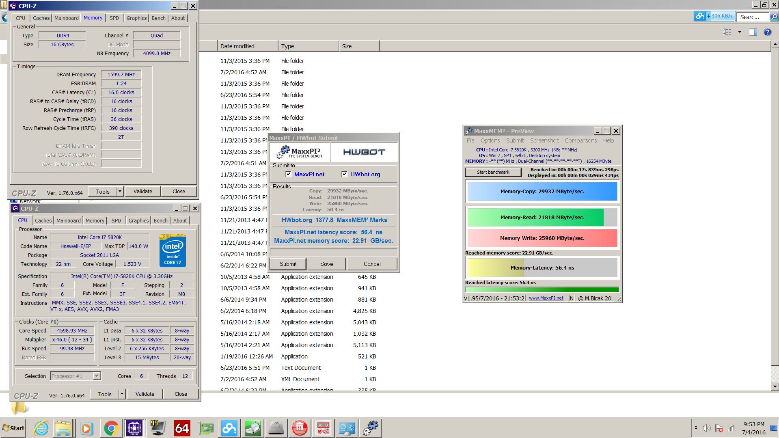This screenshot has height=438, width=779.
Task: Open About tab in bottom CPU-Z window
Action: pos(180,220)
